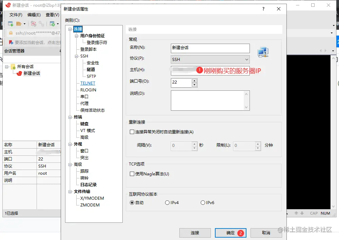
Task: Select 跟踪 under 高级
Action: 84,171
